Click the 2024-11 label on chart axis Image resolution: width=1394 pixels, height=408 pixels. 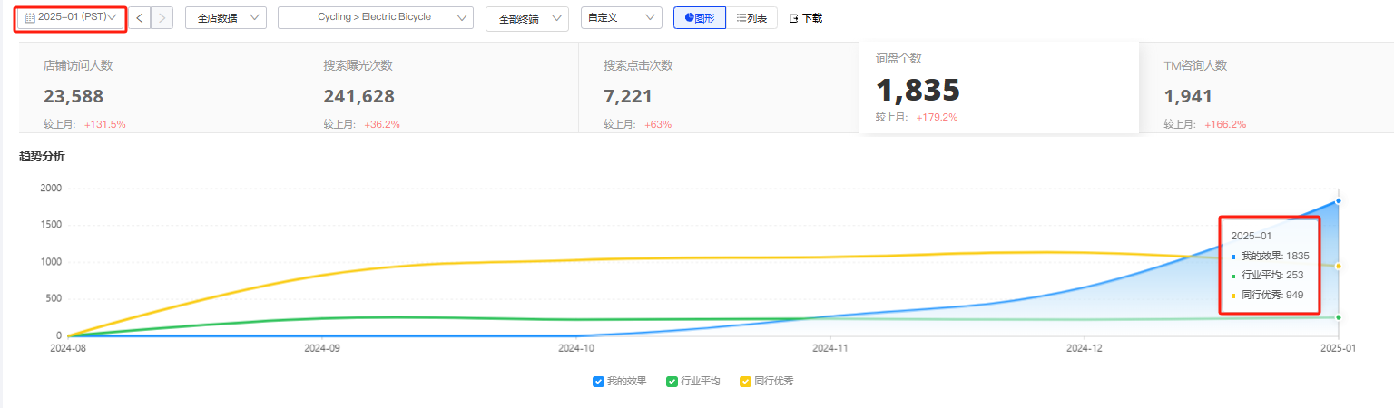[830, 347]
